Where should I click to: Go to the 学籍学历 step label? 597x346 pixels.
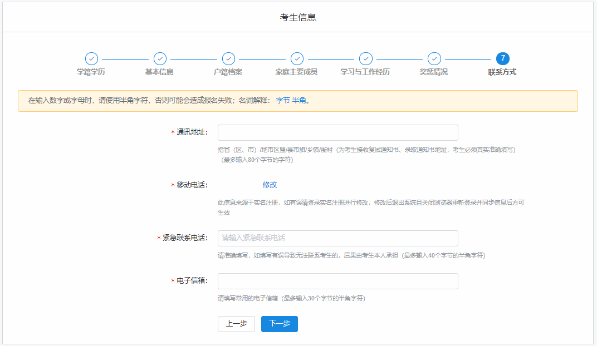click(x=91, y=72)
